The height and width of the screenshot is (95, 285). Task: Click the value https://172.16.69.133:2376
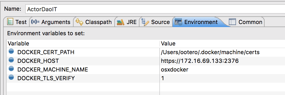(x=200, y=61)
